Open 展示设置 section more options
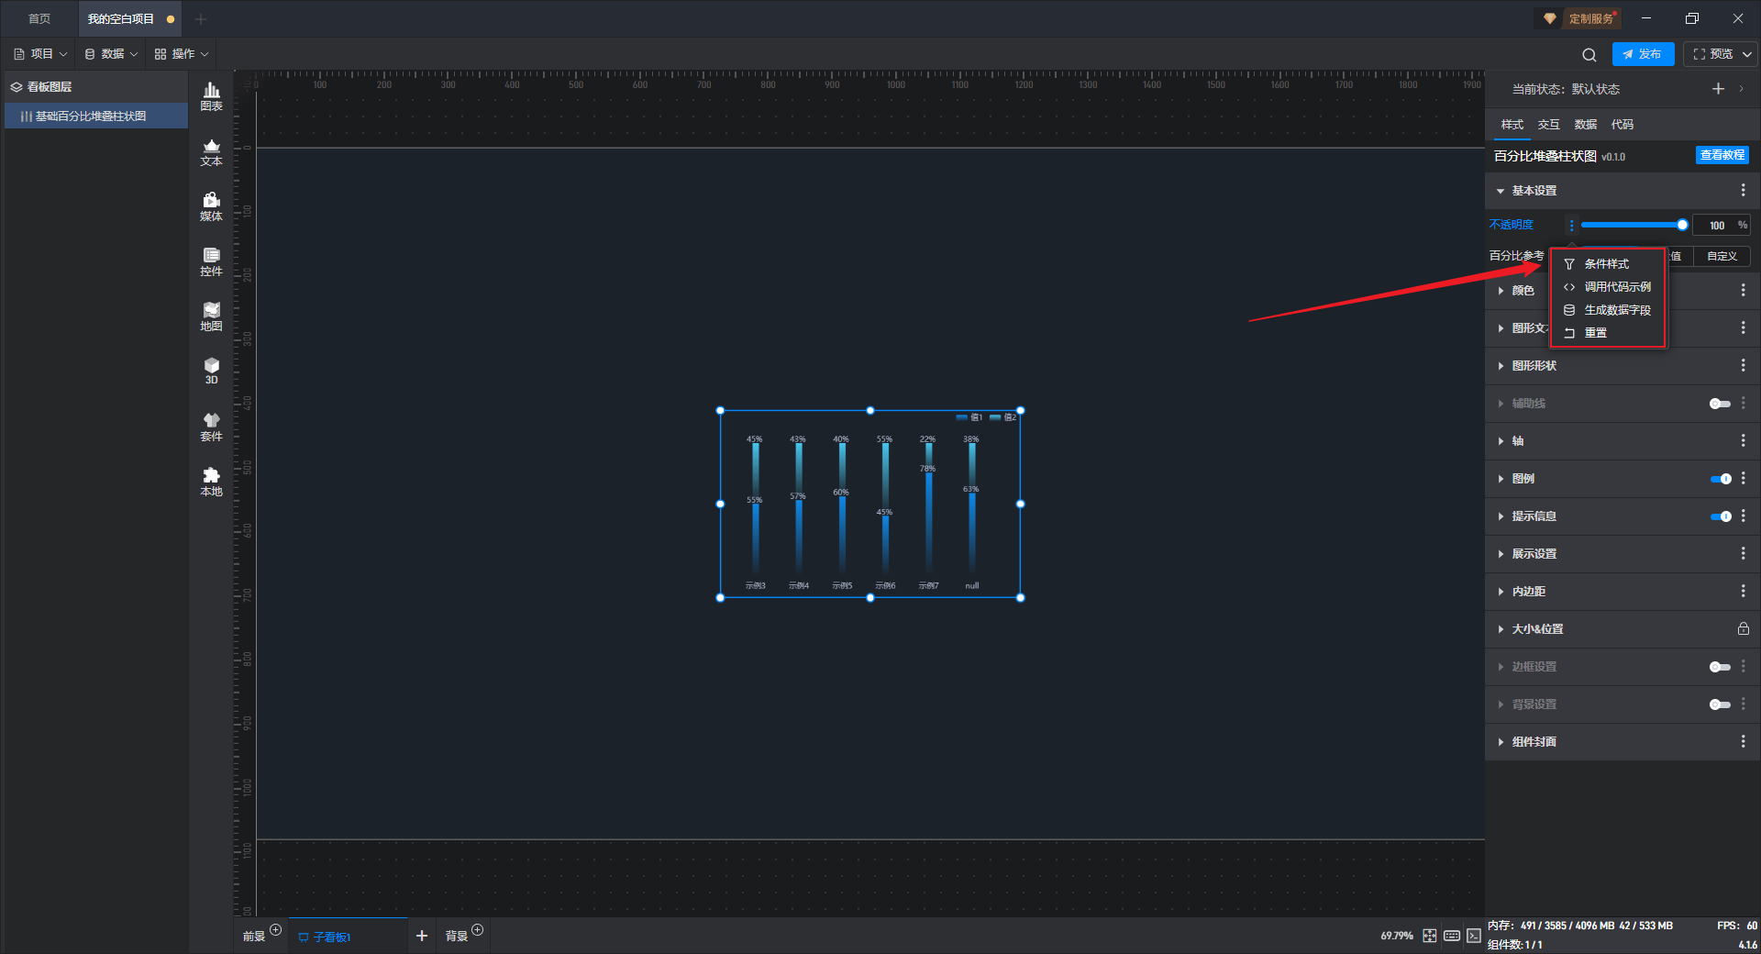 point(1743,553)
